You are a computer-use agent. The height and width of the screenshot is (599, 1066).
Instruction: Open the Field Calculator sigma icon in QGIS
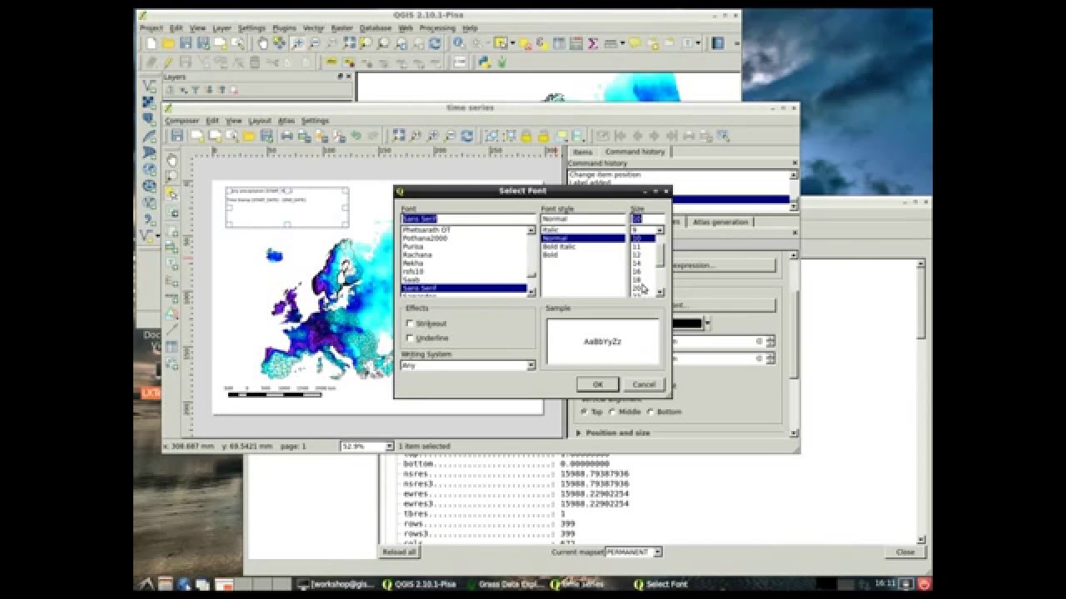pyautogui.click(x=593, y=43)
